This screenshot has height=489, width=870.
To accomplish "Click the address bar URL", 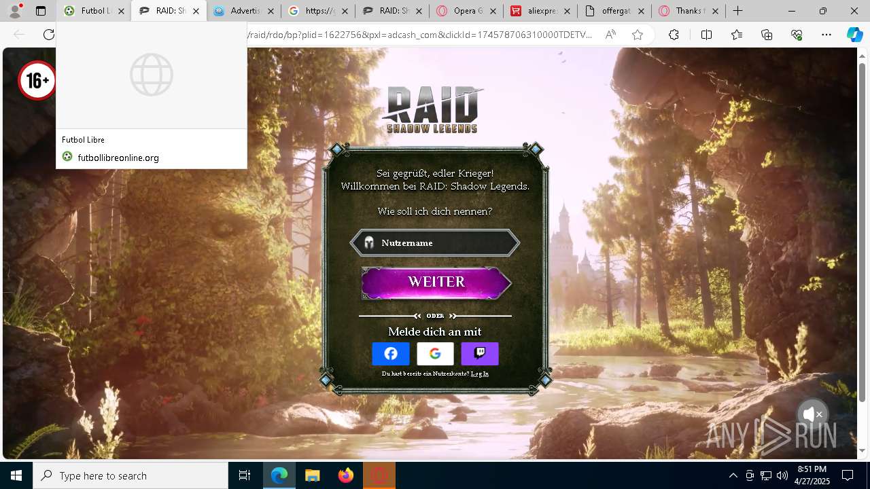I will pyautogui.click(x=420, y=35).
